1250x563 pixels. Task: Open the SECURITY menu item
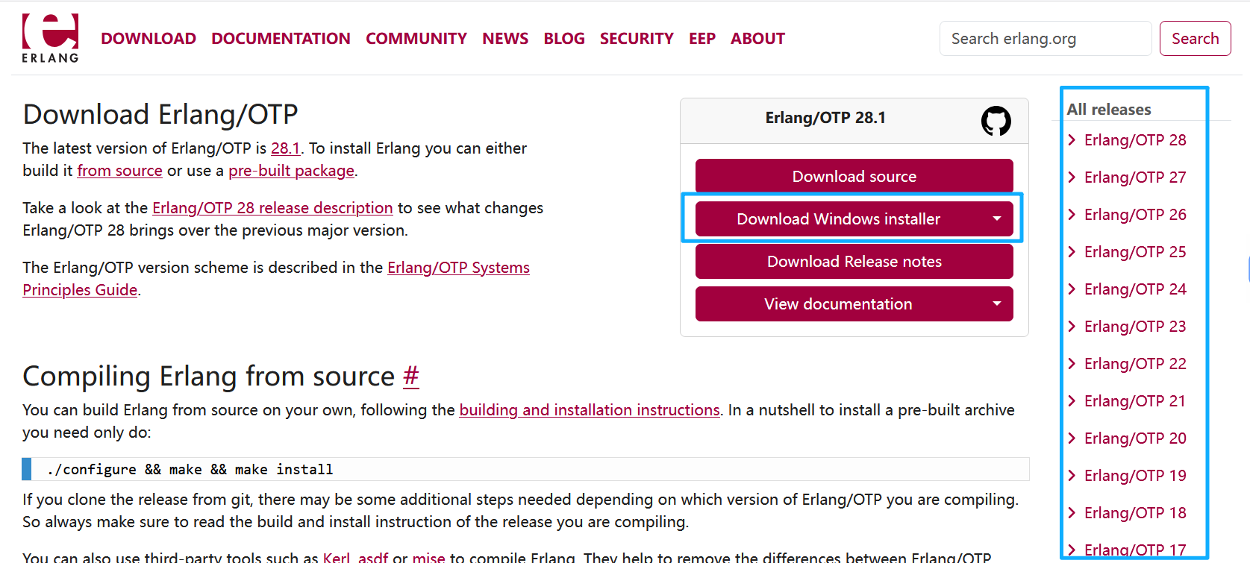point(637,39)
